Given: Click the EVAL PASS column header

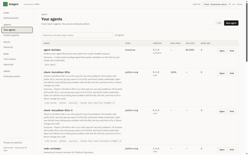Looking at the screenshot, I should click(x=175, y=43).
